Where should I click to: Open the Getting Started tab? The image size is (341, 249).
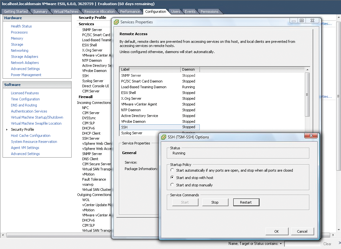[x=16, y=12]
